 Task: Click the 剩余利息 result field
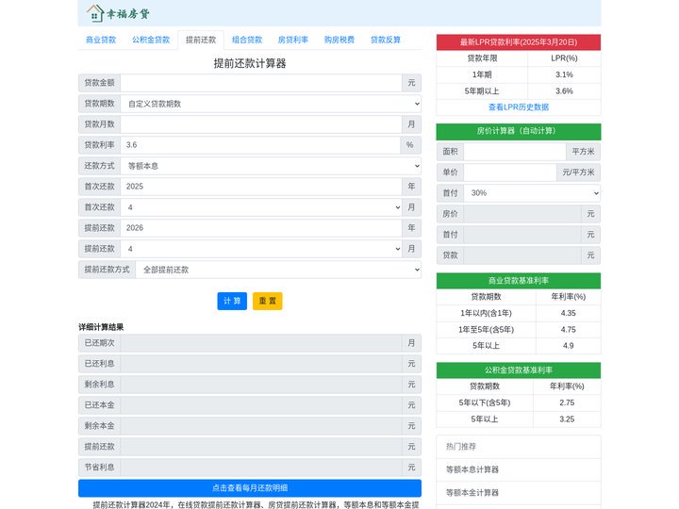tap(261, 385)
